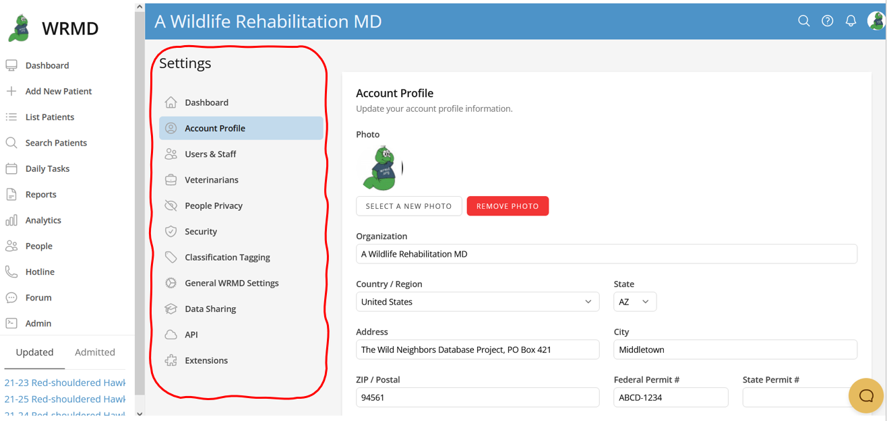Click the State Permit # field

click(799, 397)
